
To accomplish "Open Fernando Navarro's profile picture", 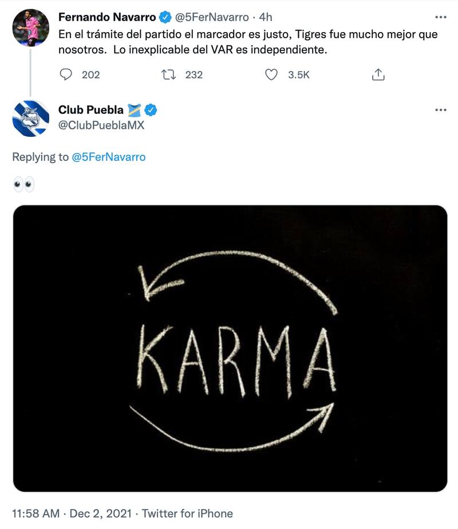I will point(31,27).
